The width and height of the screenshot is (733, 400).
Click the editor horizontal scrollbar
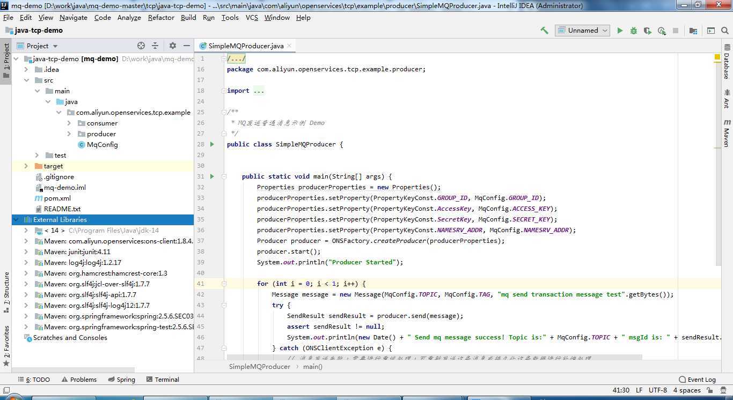click(434, 357)
